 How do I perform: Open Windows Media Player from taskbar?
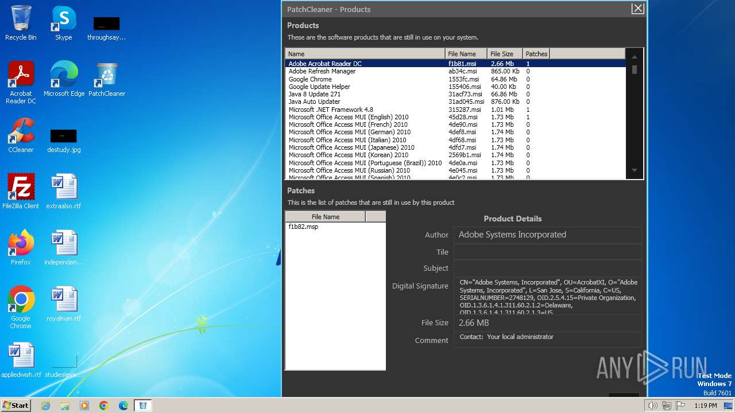tap(84, 406)
